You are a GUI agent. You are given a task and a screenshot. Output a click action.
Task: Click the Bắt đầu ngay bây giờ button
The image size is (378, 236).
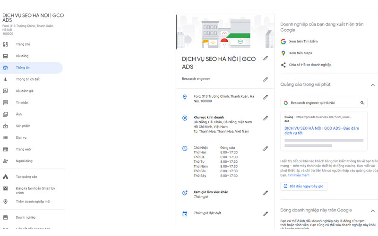pos(303,186)
